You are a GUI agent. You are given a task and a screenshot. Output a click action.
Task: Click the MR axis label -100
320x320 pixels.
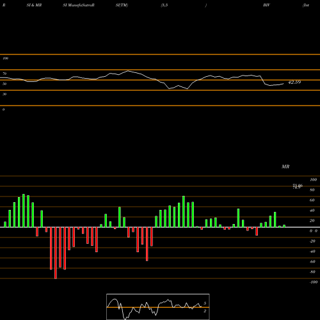point(314,282)
